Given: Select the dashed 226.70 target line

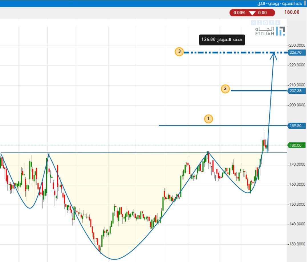Looking at the screenshot, I should tap(235, 53).
